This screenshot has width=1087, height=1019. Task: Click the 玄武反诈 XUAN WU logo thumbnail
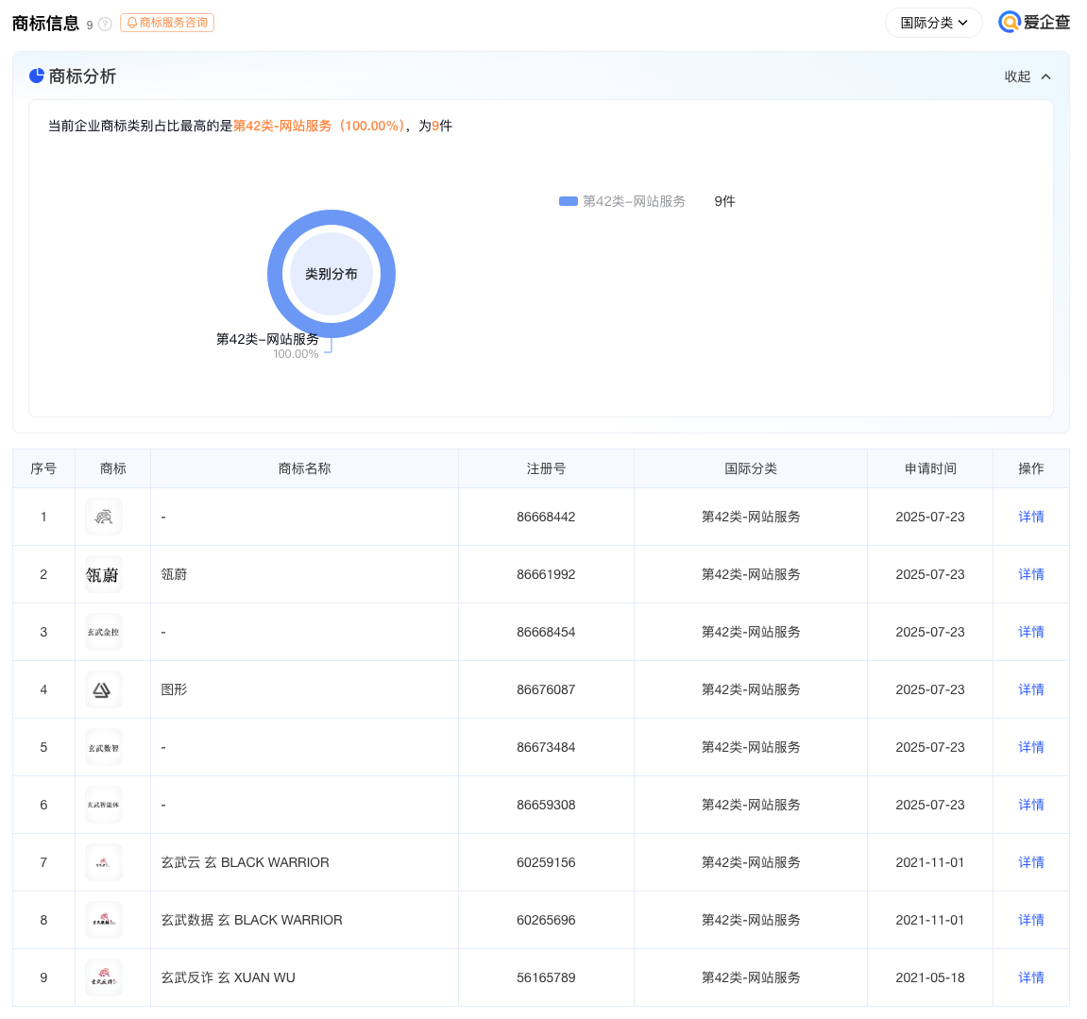pos(103,977)
